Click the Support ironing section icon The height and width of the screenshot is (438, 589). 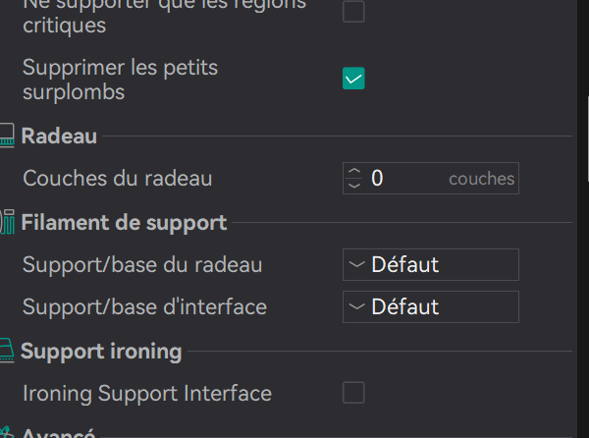coord(7,351)
